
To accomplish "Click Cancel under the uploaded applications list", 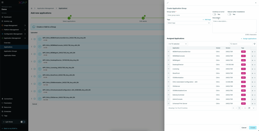I will click(34, 104).
